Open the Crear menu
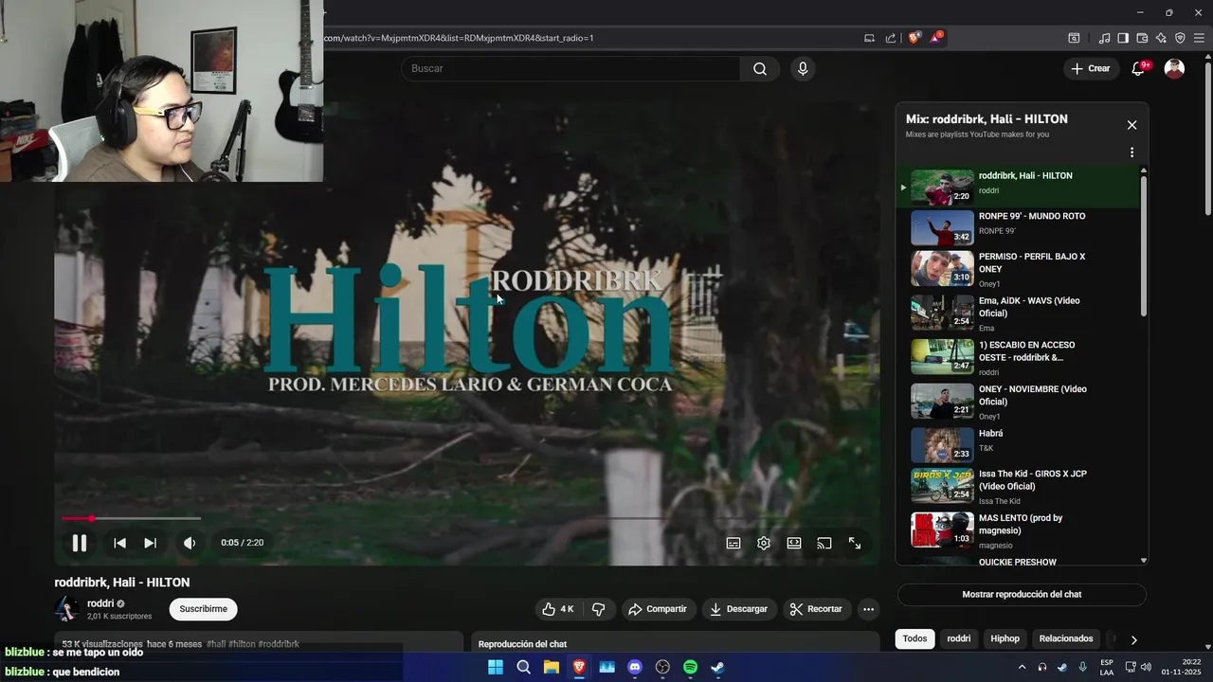This screenshot has width=1213, height=682. click(x=1091, y=68)
